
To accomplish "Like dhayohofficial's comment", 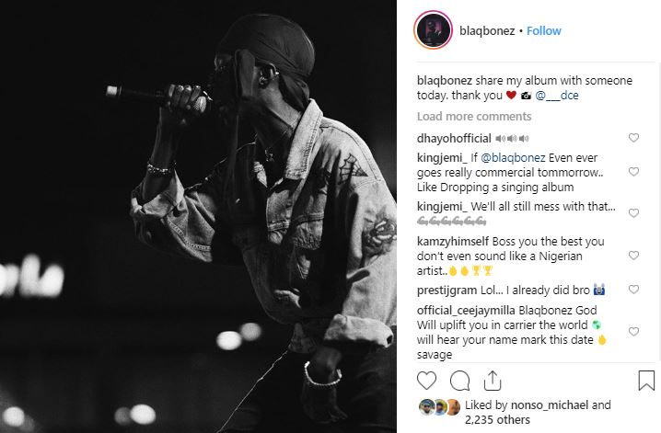I will [x=633, y=138].
